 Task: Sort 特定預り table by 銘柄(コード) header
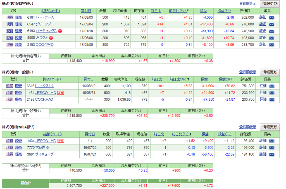click(51, 11)
